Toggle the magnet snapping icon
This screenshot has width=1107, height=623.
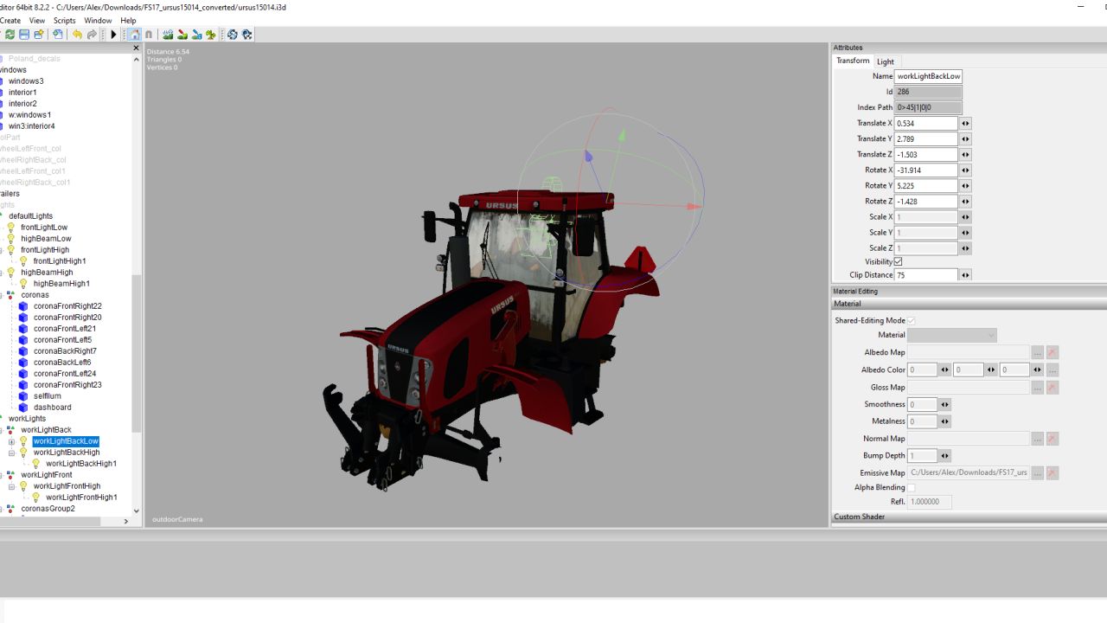pos(149,35)
